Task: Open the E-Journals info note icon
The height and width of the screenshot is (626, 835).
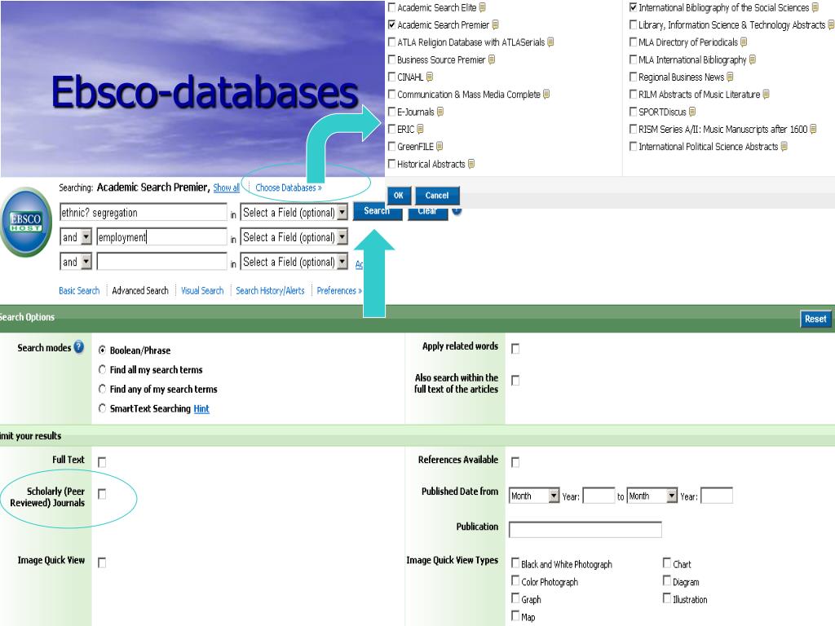Action: click(440, 111)
